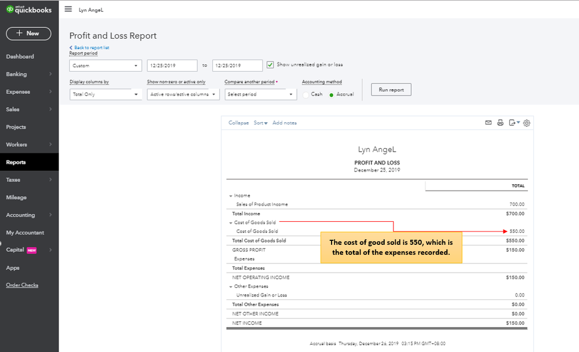Click the Unrealized Gain or Loss row
The width and height of the screenshot is (579, 352).
(x=377, y=295)
